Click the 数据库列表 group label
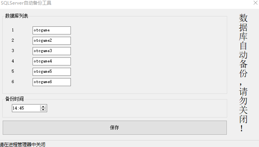Image resolution: width=259 pixels, height=147 pixels. 16,16
